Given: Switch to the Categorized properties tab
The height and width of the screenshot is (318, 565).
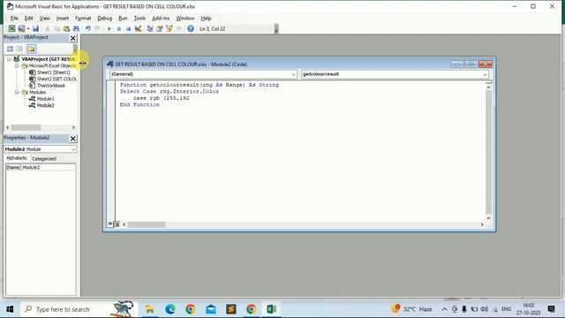Looking at the screenshot, I should (43, 159).
